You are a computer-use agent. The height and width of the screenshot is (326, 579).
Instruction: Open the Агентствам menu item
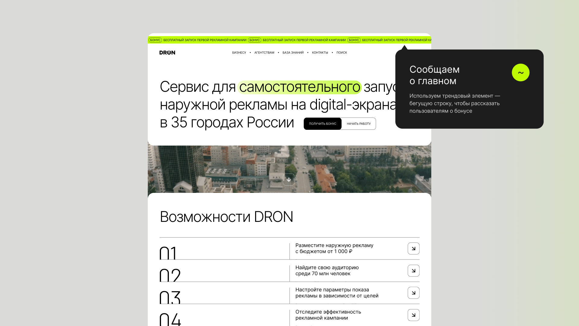264,53
